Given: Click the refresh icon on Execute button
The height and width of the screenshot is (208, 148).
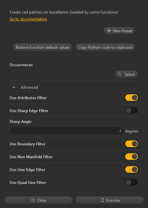Looking at the screenshot, I should (x=102, y=200).
